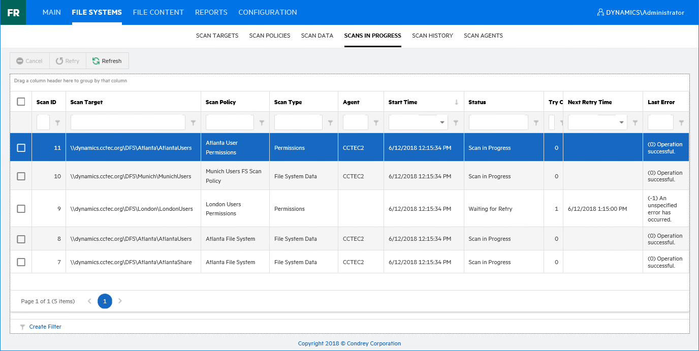Expand the Start Time filter dropdown
Screen dimensions: 699x351
(x=442, y=122)
